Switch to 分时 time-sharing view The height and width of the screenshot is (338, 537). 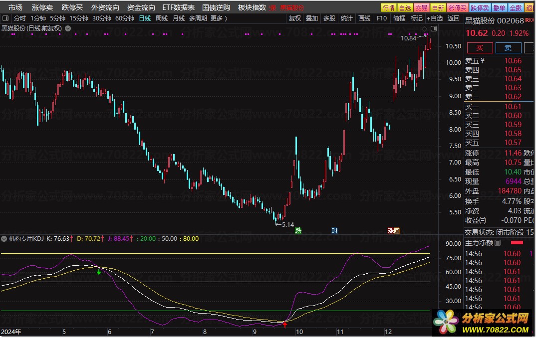coord(20,18)
